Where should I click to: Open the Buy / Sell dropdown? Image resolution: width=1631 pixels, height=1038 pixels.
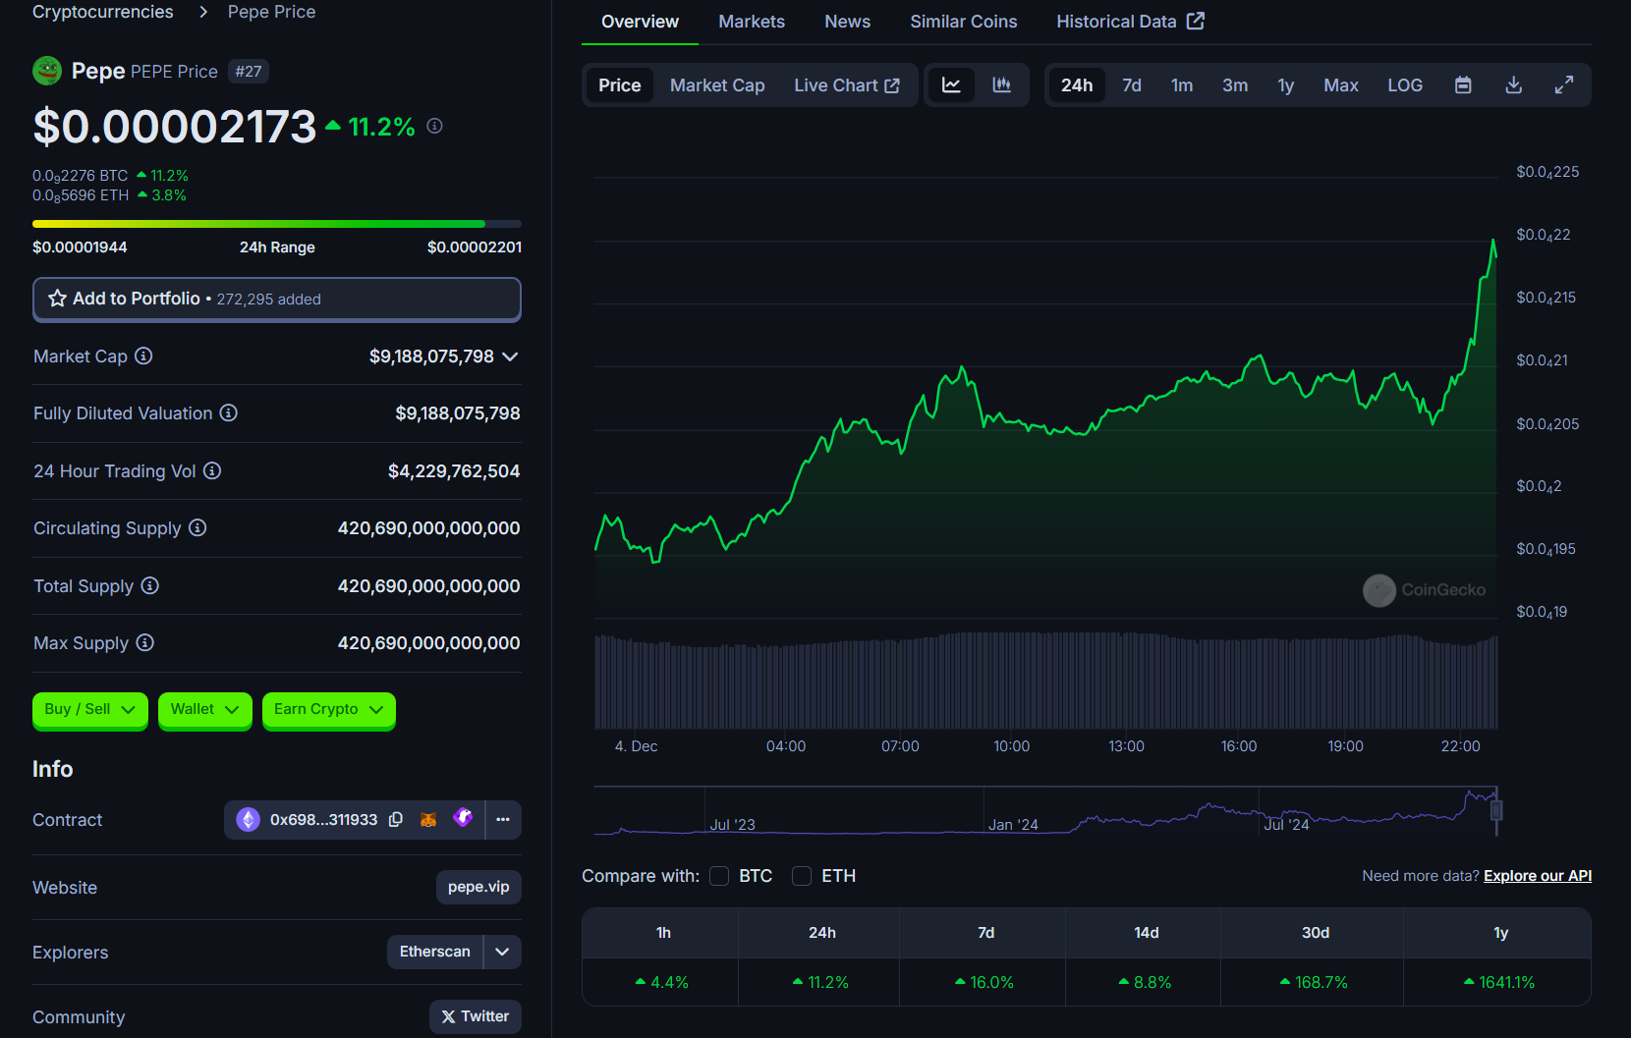pos(89,710)
